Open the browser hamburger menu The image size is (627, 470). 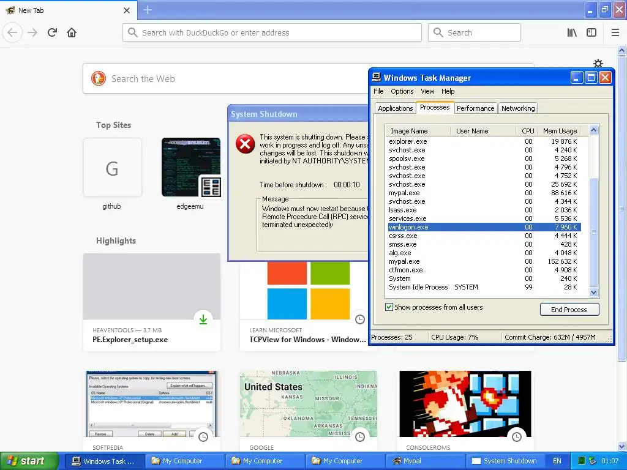pos(615,32)
